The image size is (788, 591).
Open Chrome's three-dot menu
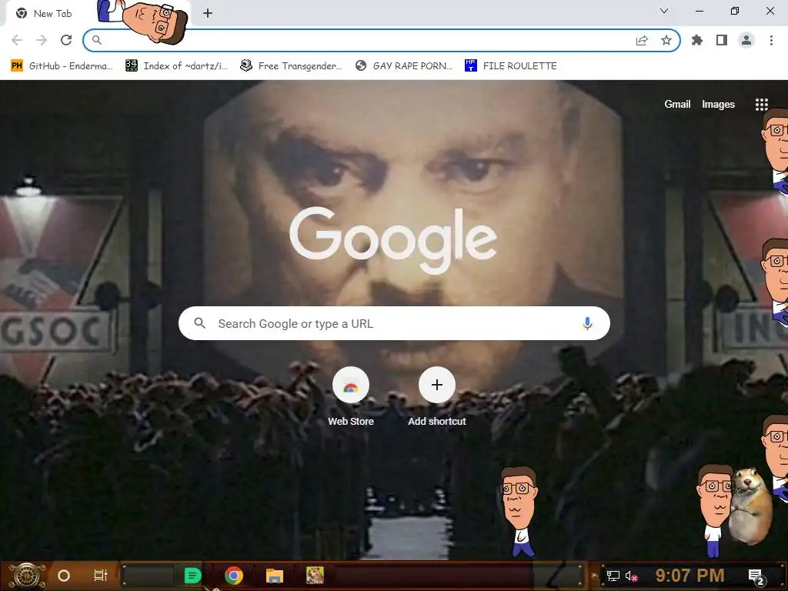point(771,40)
